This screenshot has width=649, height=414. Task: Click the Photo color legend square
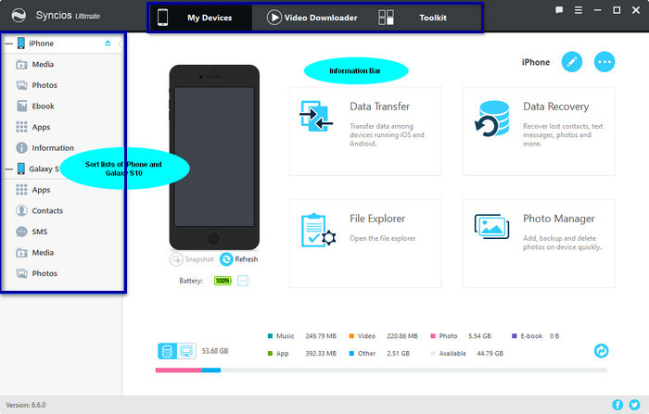pos(433,336)
